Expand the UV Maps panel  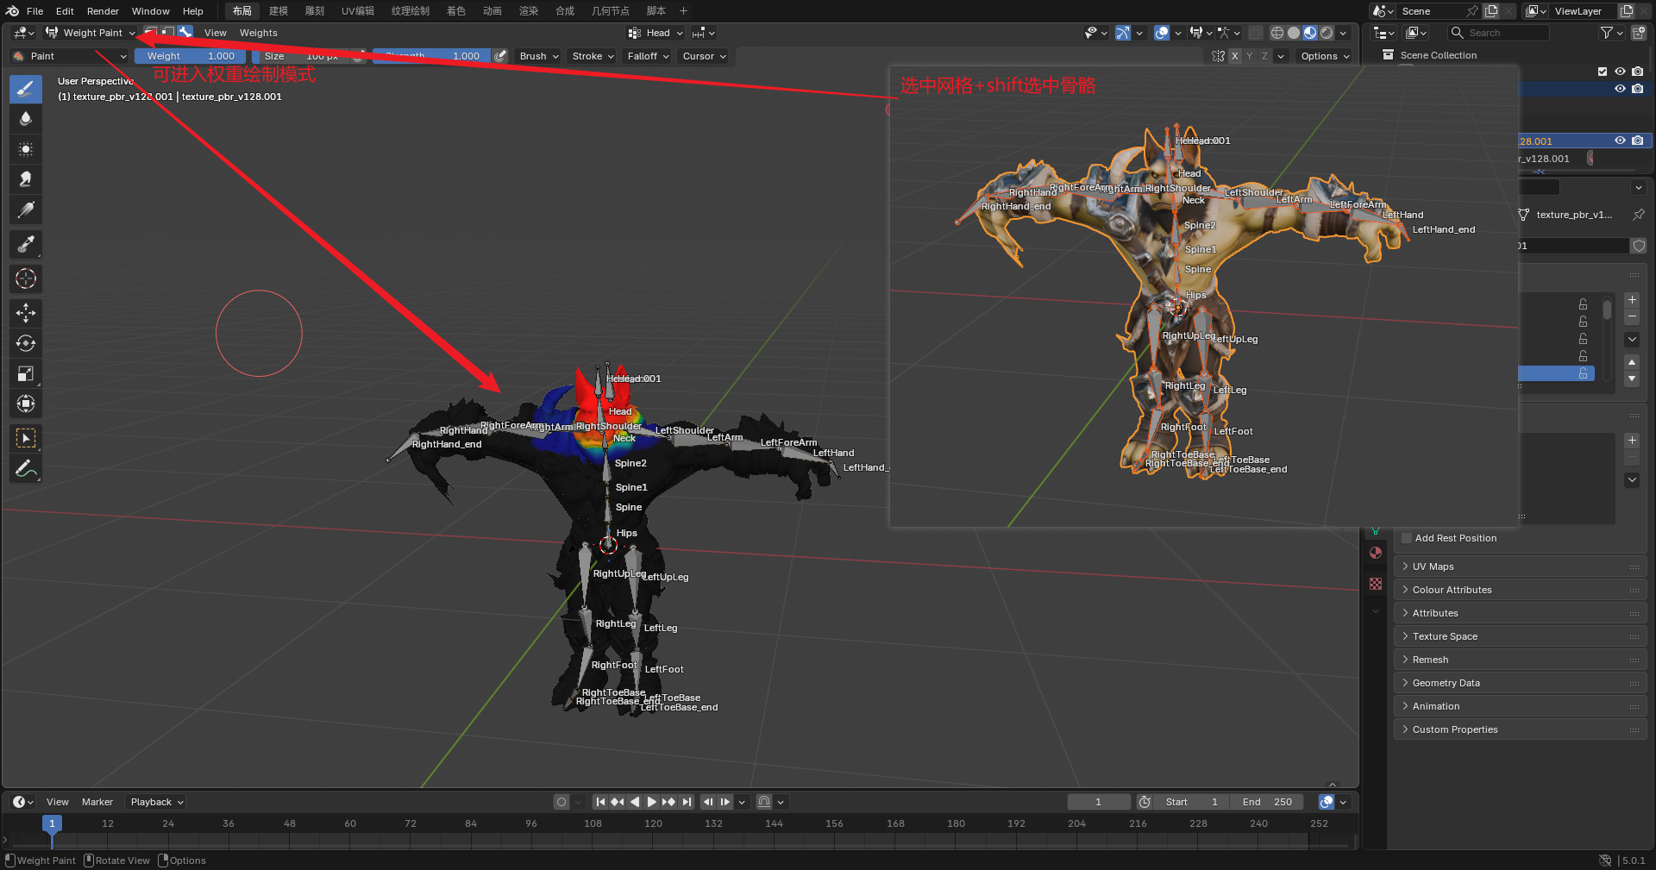(1520, 566)
